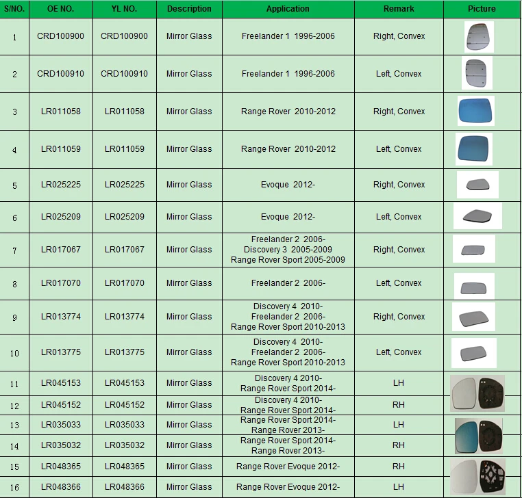Open the Discovery 4 mirror and backing plate photo
Viewport: 522px width, 498px height.
point(477,393)
